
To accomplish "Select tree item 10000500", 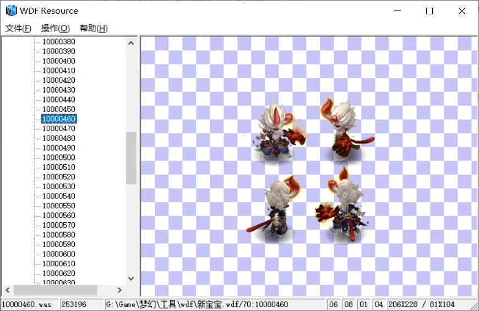I will (x=59, y=157).
